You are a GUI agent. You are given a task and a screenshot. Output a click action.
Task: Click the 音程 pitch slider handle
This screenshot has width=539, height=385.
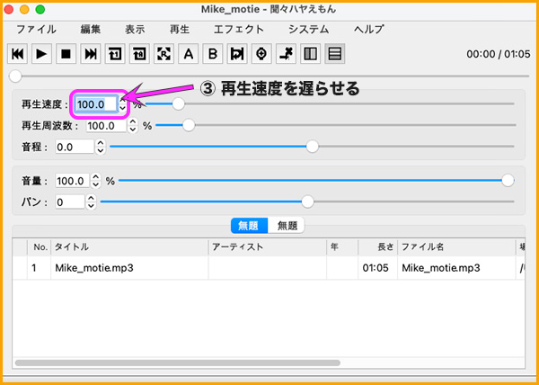[x=312, y=147]
